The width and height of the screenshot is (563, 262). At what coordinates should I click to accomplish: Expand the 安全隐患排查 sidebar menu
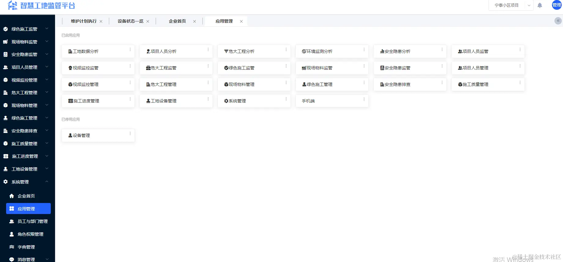47,131
